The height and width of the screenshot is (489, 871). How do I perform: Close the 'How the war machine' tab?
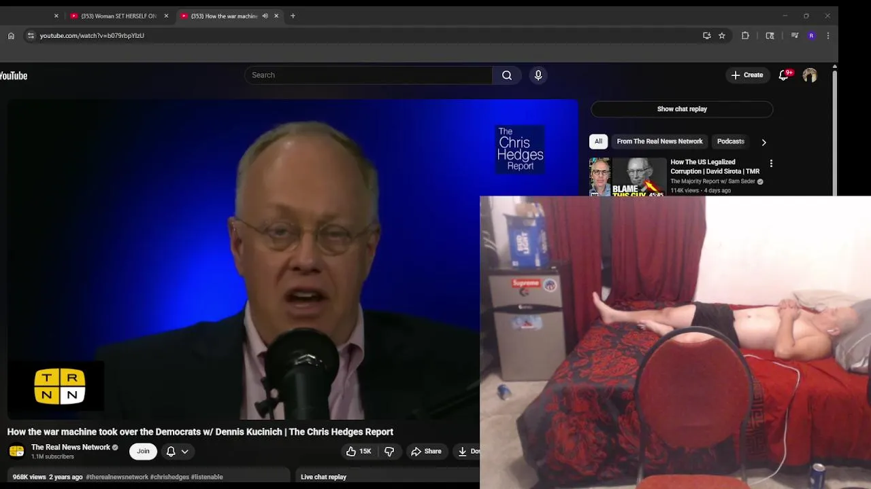point(276,16)
